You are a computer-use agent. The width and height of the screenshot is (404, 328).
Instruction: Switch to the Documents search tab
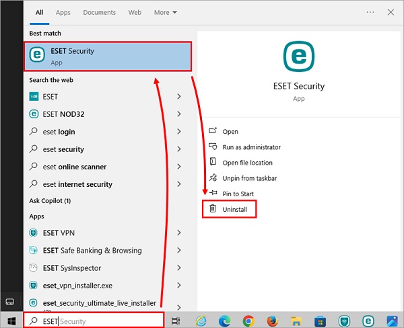tap(99, 12)
